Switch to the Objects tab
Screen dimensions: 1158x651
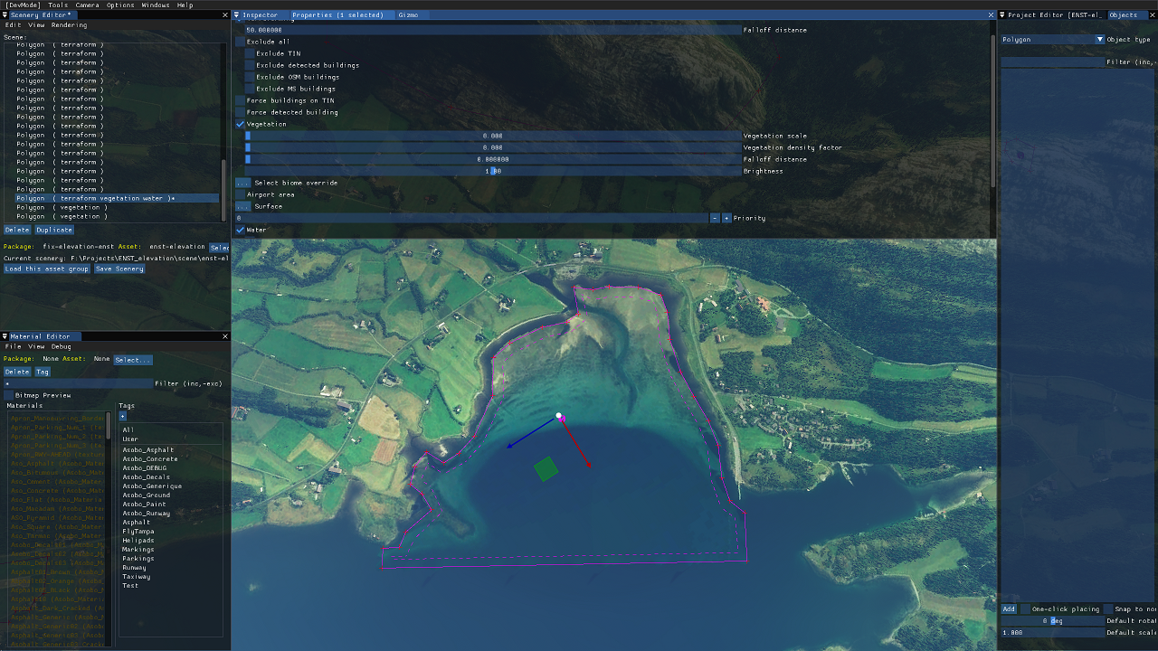(1123, 15)
